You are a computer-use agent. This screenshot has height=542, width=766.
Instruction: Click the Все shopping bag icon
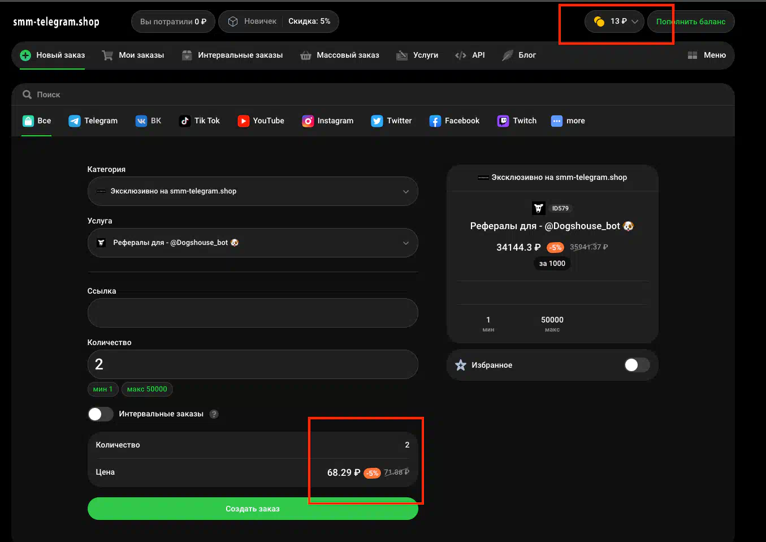click(28, 121)
